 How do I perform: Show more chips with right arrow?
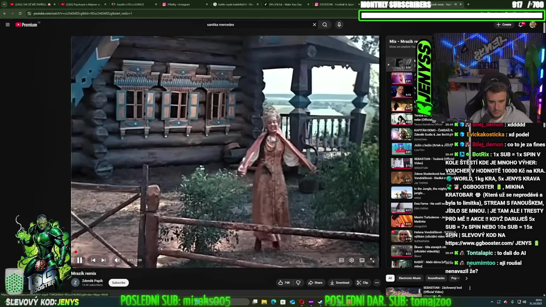coord(466,278)
